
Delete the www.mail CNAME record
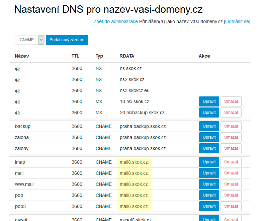coord(231,184)
